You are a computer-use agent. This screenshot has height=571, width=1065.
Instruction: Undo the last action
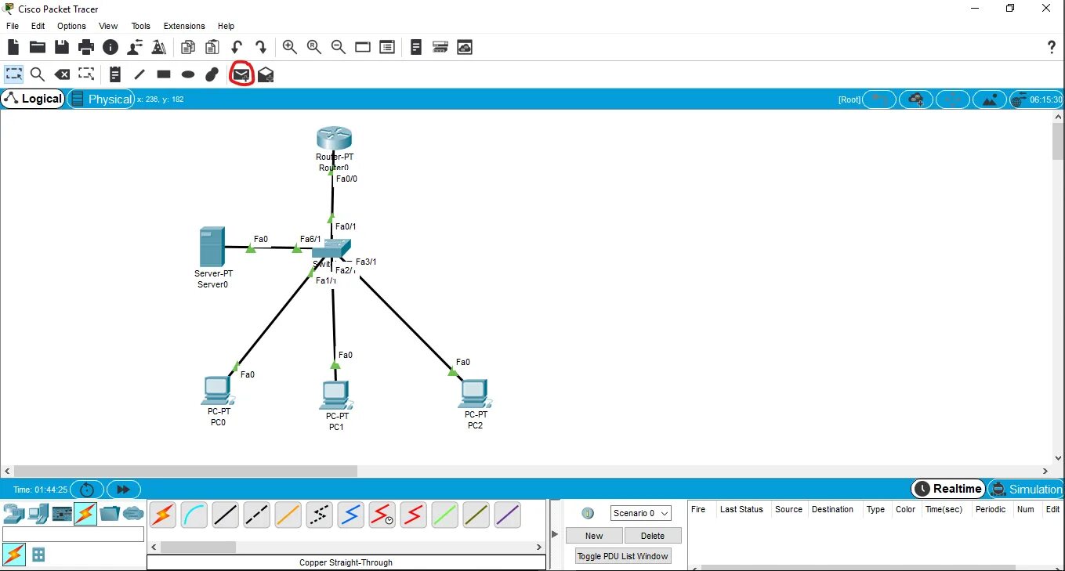click(x=236, y=47)
